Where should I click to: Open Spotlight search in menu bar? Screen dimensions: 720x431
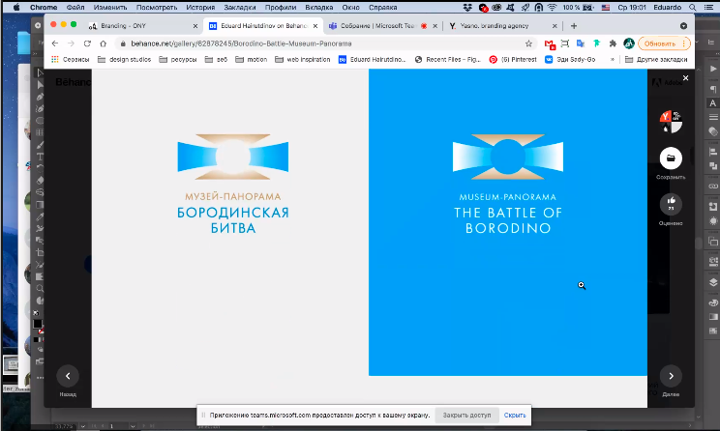(x=693, y=8)
